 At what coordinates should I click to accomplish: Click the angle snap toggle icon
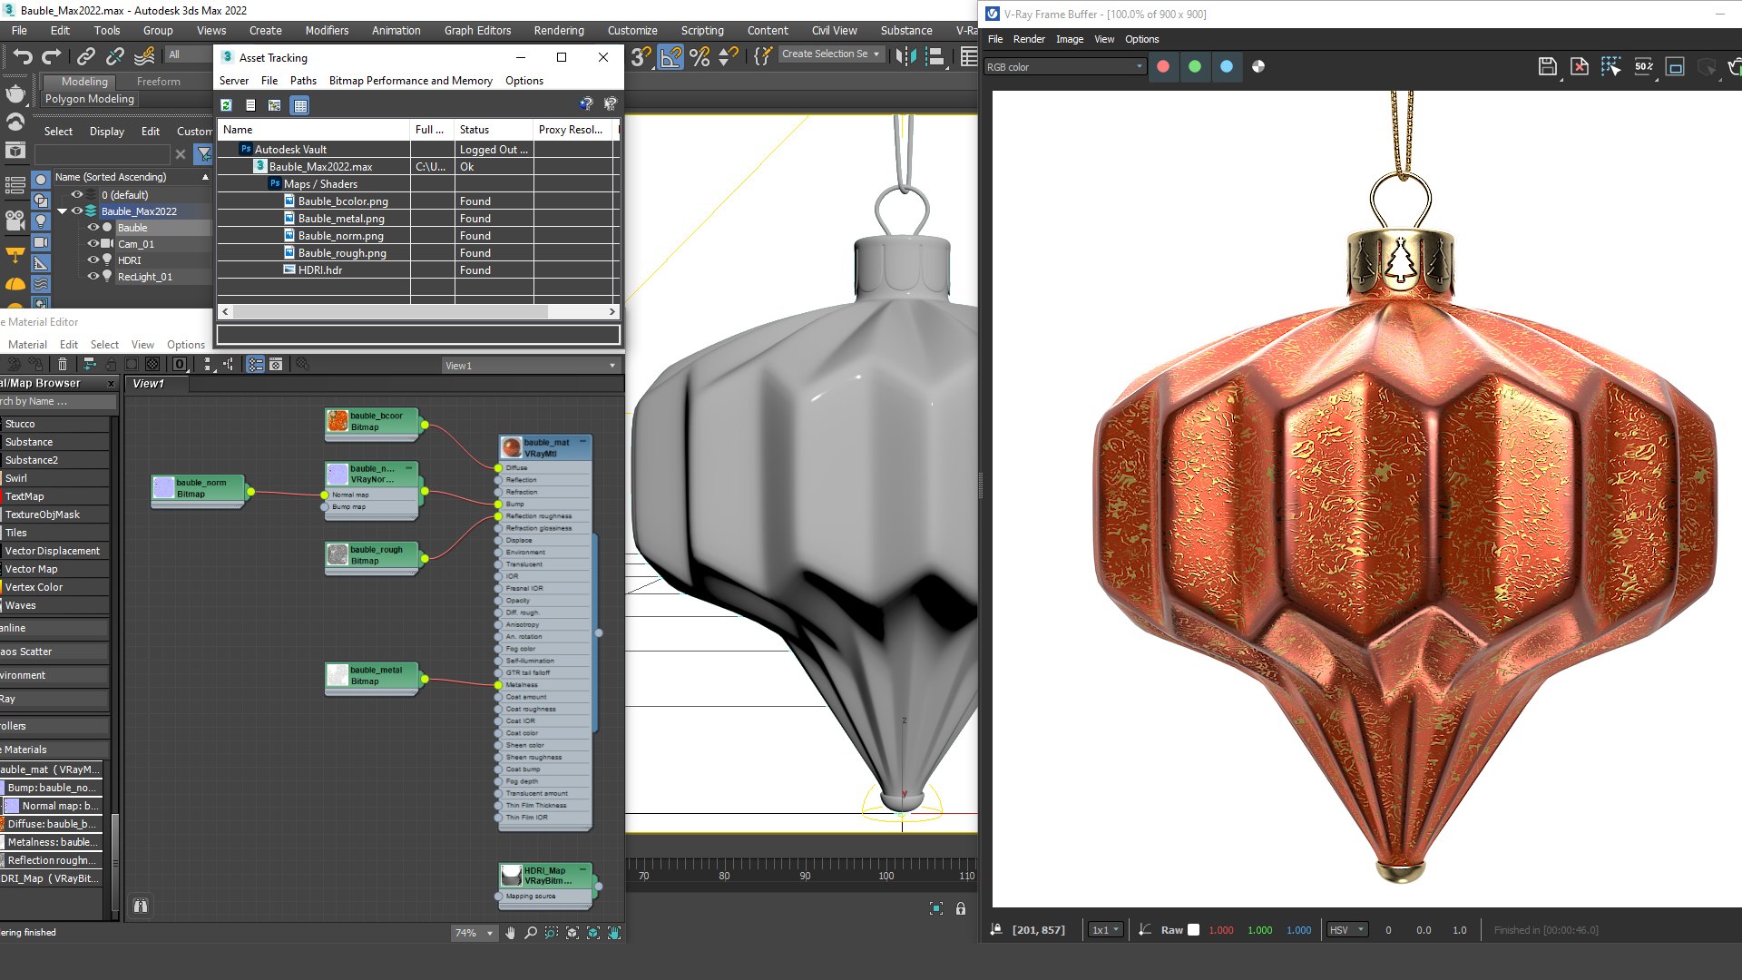point(670,57)
